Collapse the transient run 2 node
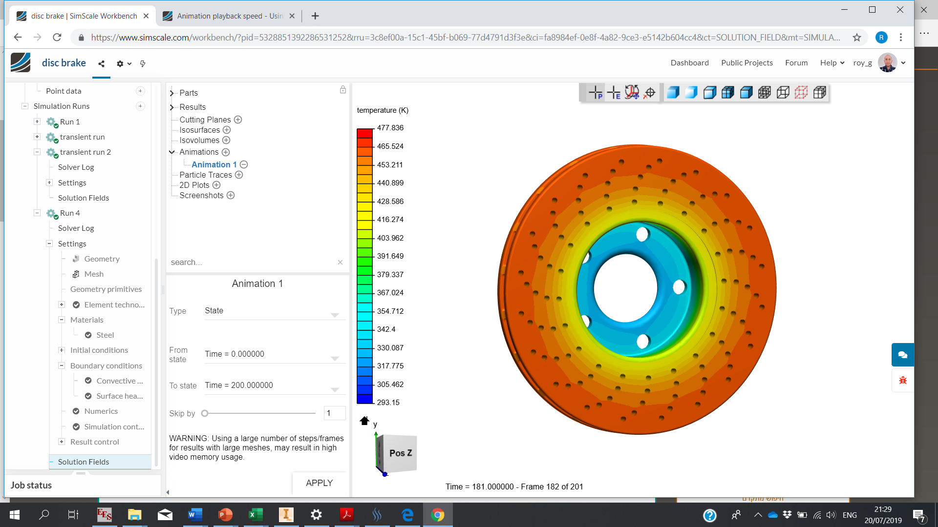 coord(37,152)
